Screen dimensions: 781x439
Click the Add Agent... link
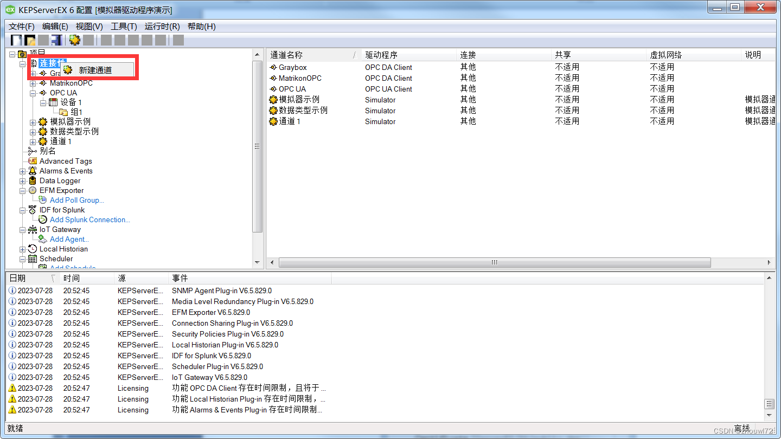point(68,239)
